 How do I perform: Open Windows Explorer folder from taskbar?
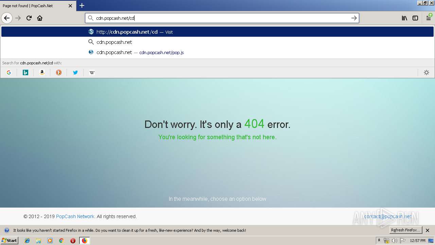[38, 241]
